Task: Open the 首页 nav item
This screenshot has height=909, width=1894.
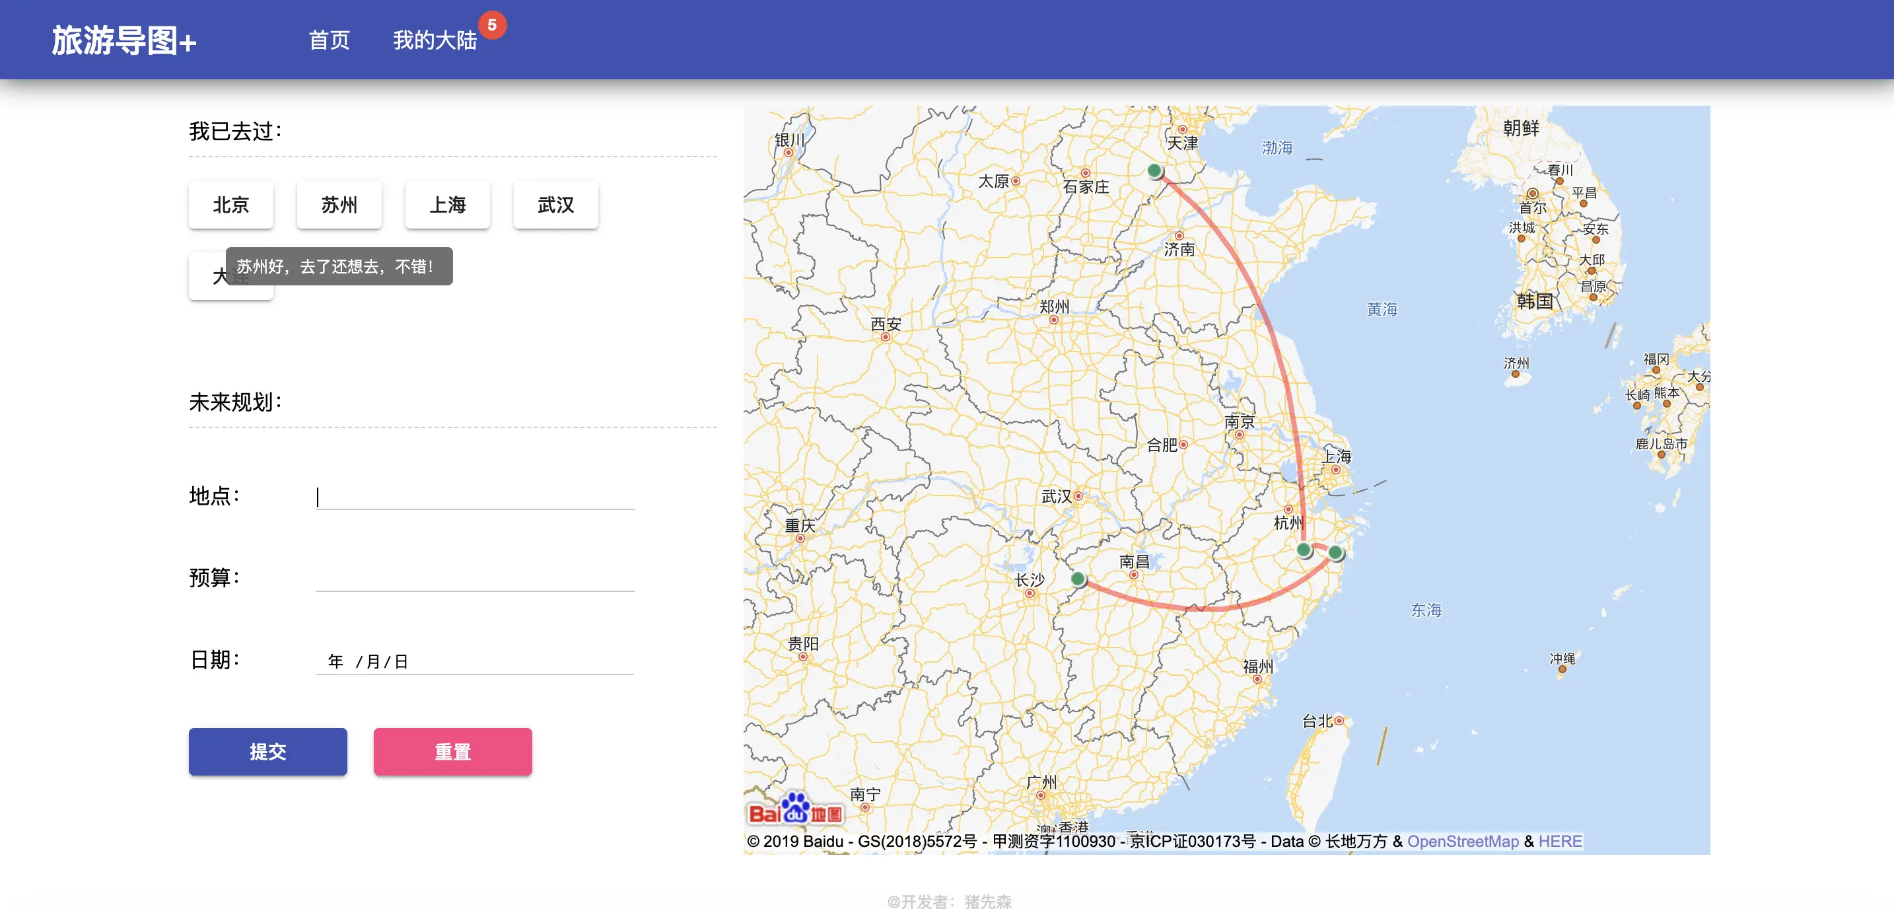Action: tap(329, 40)
